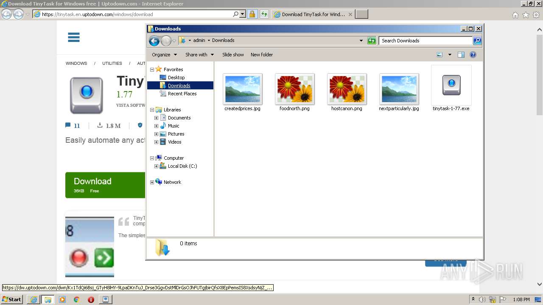The image size is (543, 305).
Task: Toggle the preview pane
Action: pyautogui.click(x=461, y=55)
